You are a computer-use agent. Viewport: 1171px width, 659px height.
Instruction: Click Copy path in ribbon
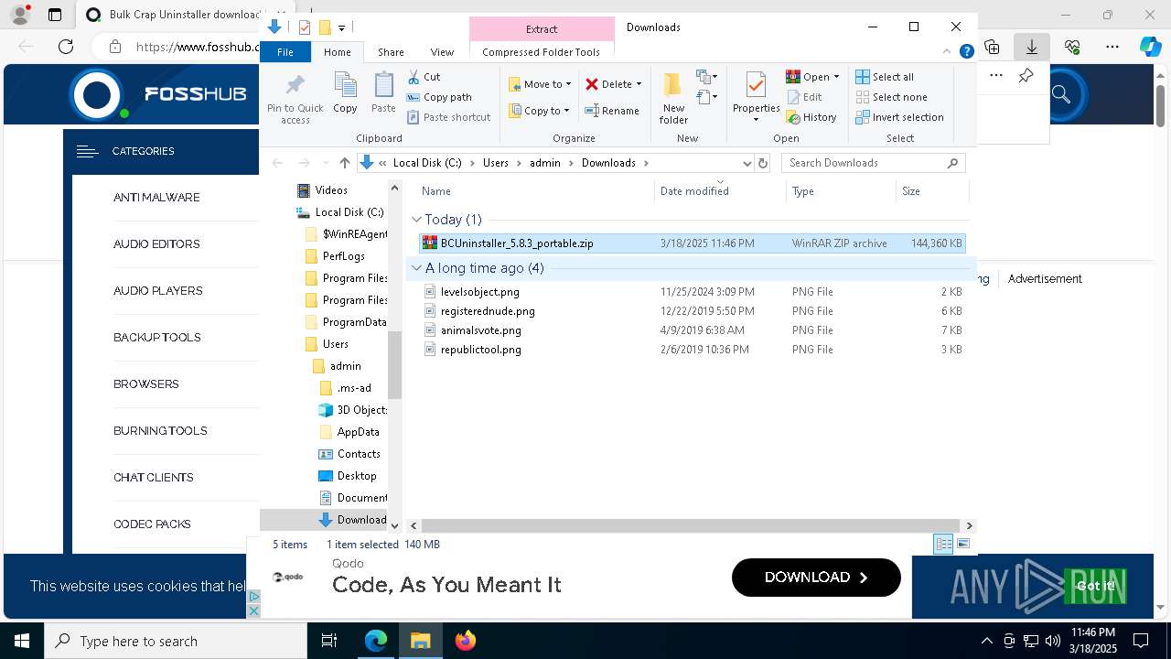[x=439, y=97]
